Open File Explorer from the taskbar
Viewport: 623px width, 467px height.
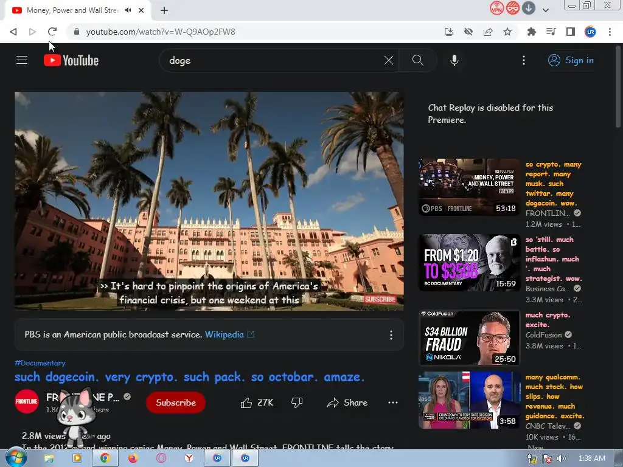pos(49,458)
